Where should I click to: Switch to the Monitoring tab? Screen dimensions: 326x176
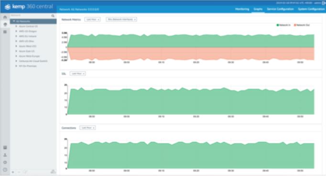pos(242,9)
